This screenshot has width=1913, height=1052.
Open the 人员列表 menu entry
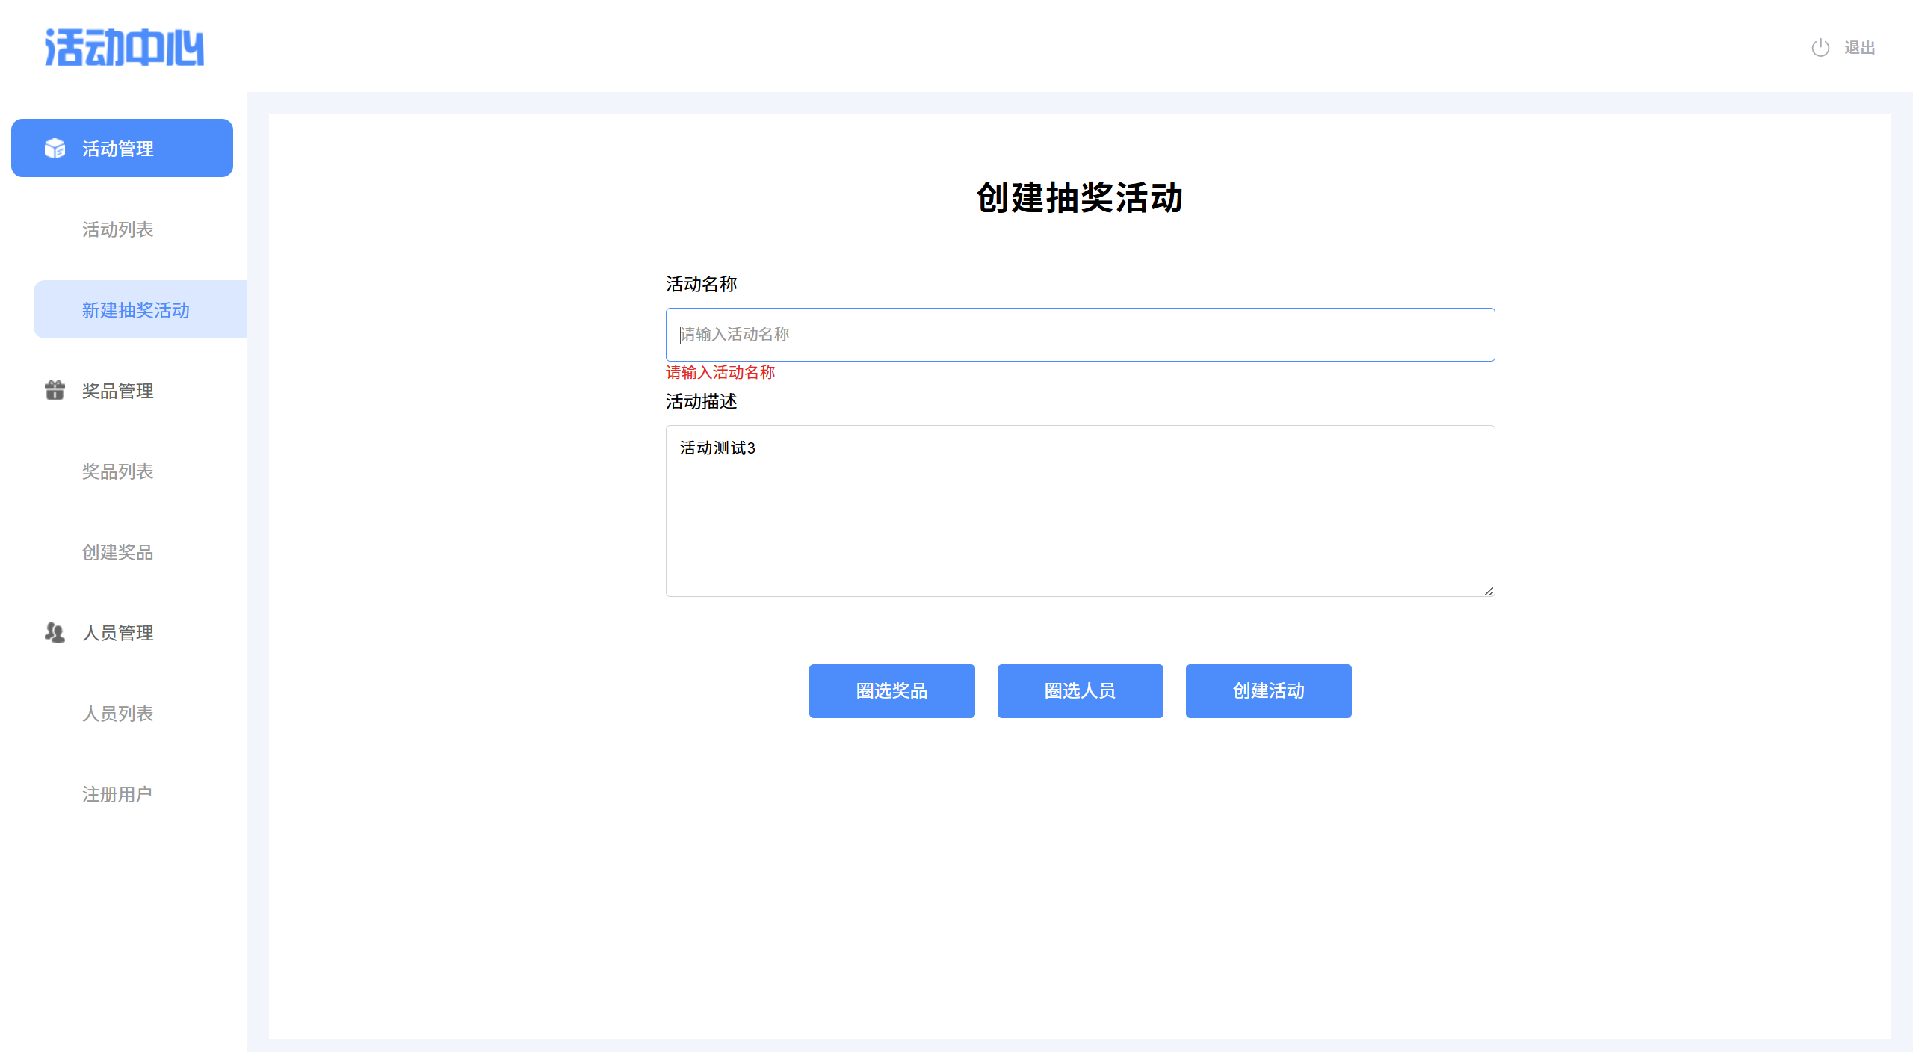[x=118, y=714]
